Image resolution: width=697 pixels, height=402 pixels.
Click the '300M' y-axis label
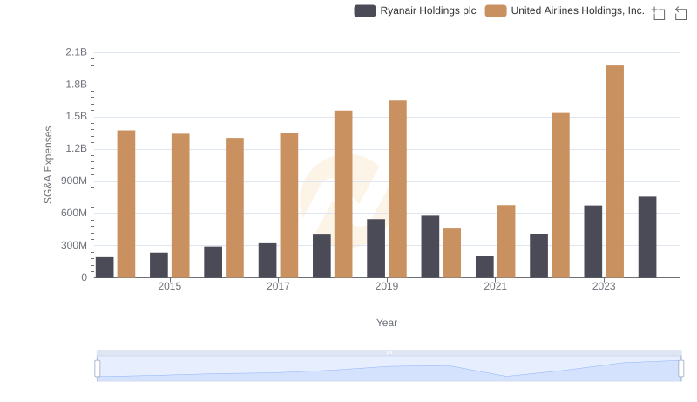[74, 245]
